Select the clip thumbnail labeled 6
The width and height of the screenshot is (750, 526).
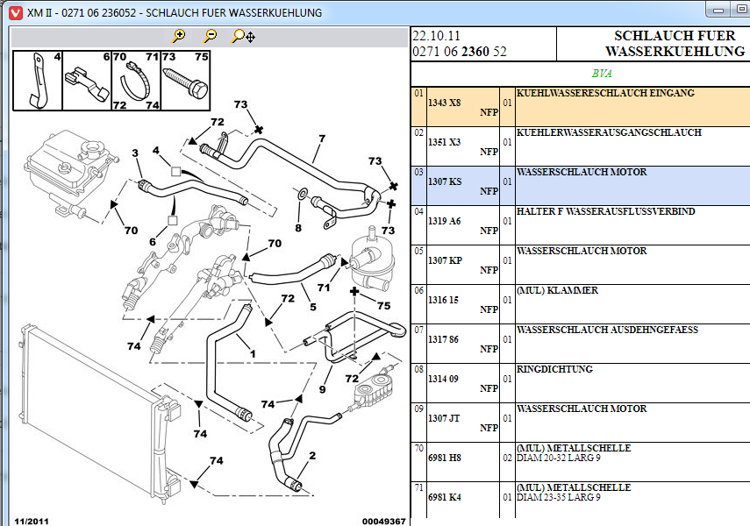[87, 81]
